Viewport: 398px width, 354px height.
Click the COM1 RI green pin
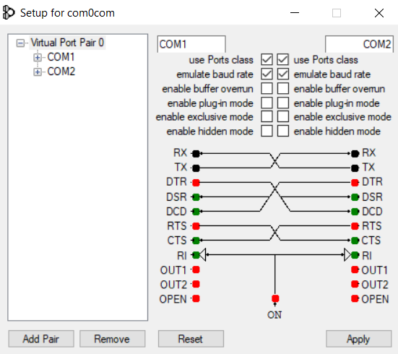pos(196,255)
